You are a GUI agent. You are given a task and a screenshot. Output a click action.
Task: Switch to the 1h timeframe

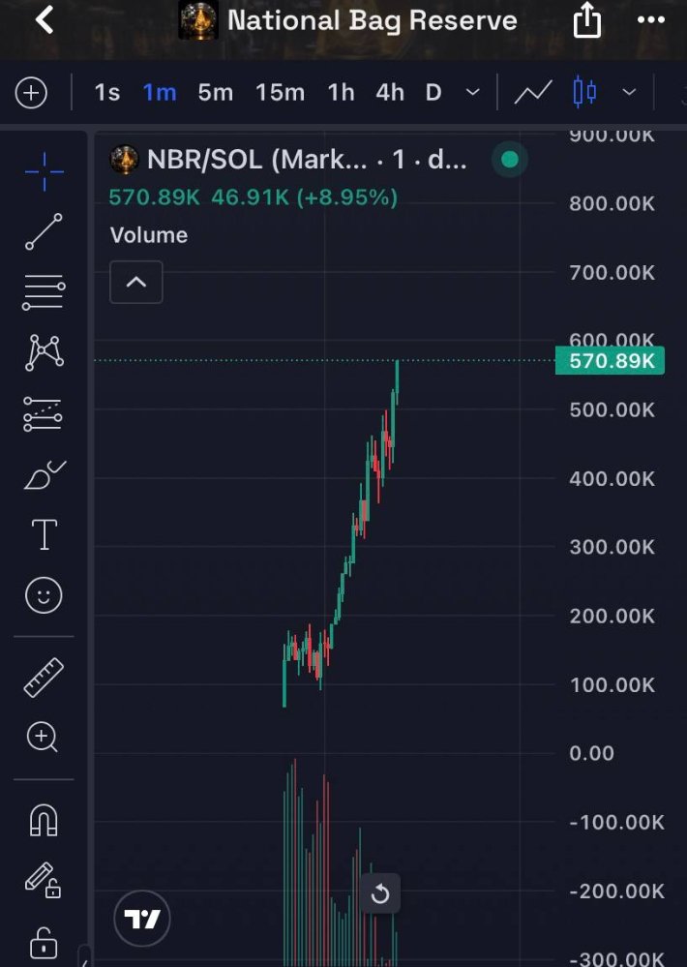click(x=341, y=93)
